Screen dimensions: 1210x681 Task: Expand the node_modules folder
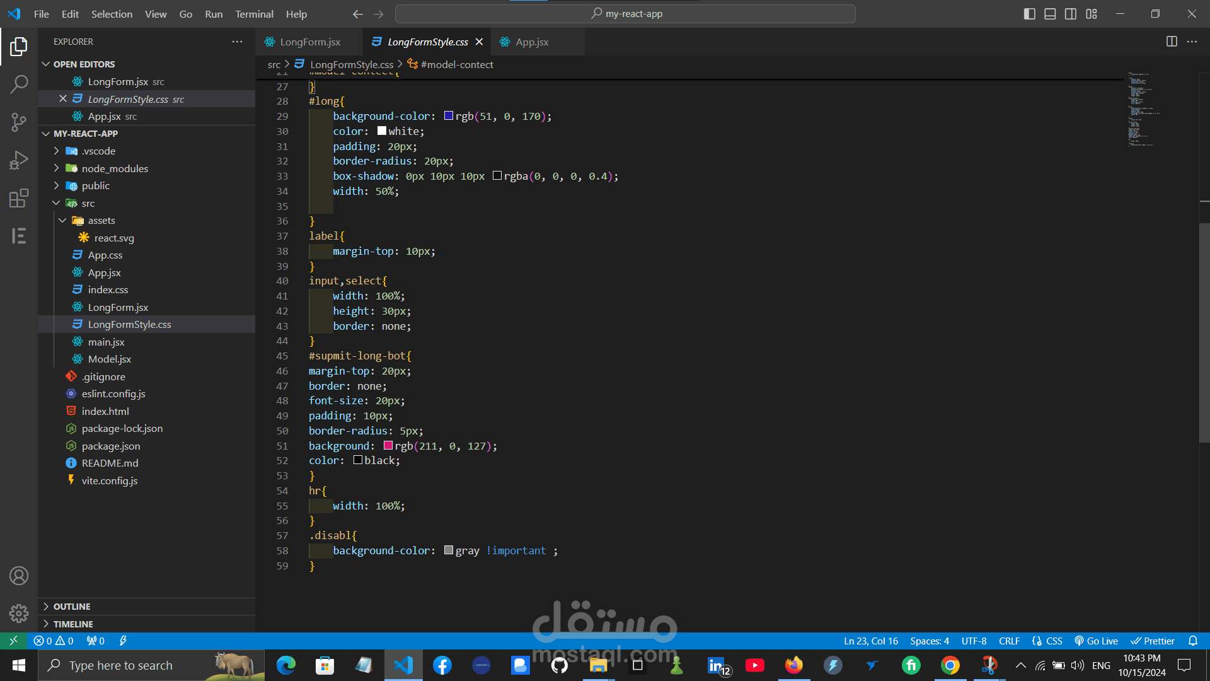115,168
